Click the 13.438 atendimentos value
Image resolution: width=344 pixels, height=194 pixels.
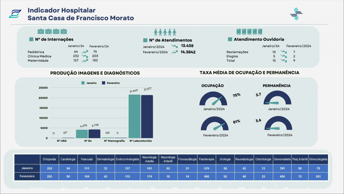[x=187, y=46]
